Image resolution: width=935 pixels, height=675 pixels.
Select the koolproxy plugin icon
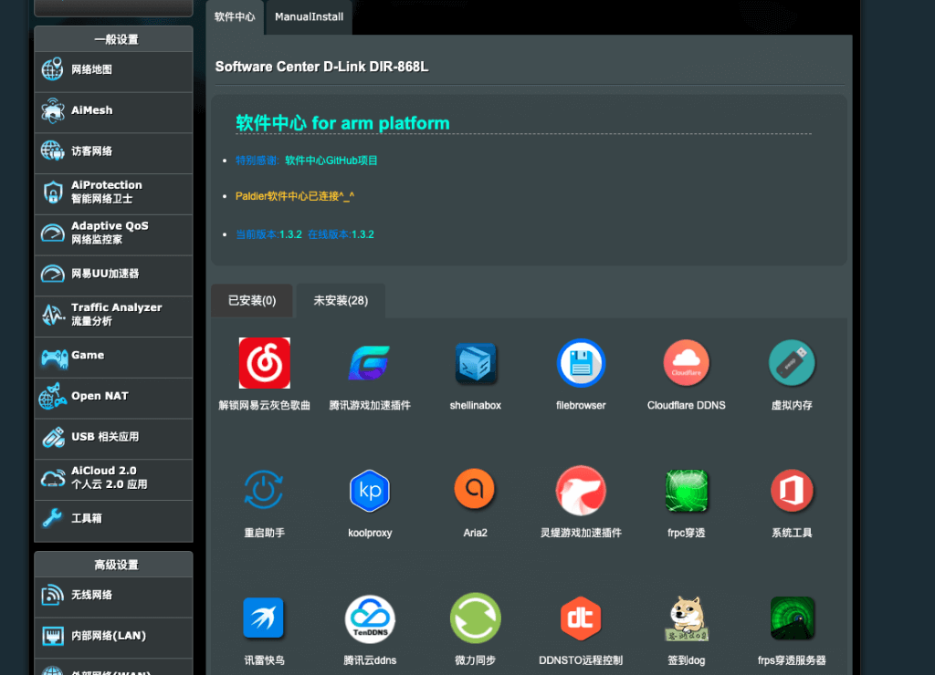370,491
